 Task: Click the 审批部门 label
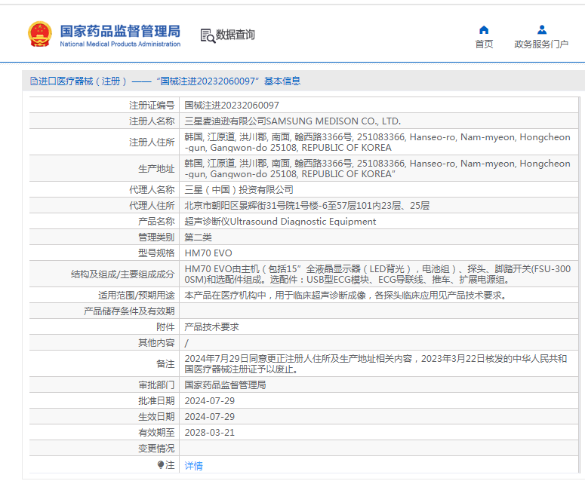point(156,384)
